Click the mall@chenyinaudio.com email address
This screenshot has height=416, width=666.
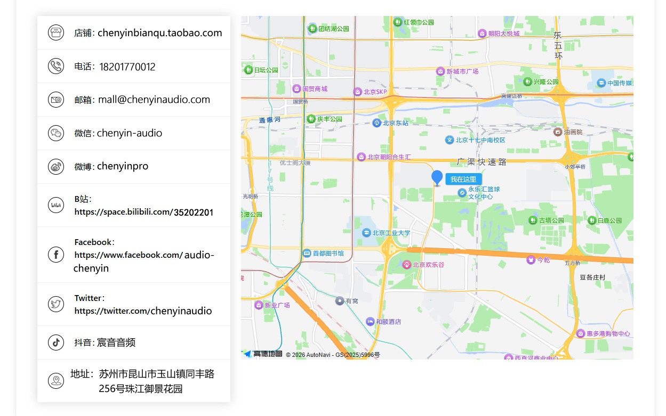[154, 100]
